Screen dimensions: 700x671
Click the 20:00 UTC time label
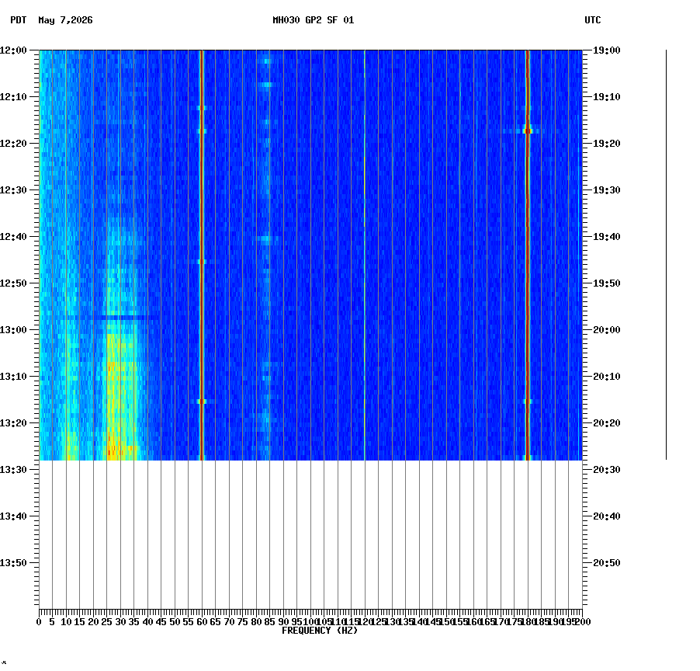coord(607,330)
